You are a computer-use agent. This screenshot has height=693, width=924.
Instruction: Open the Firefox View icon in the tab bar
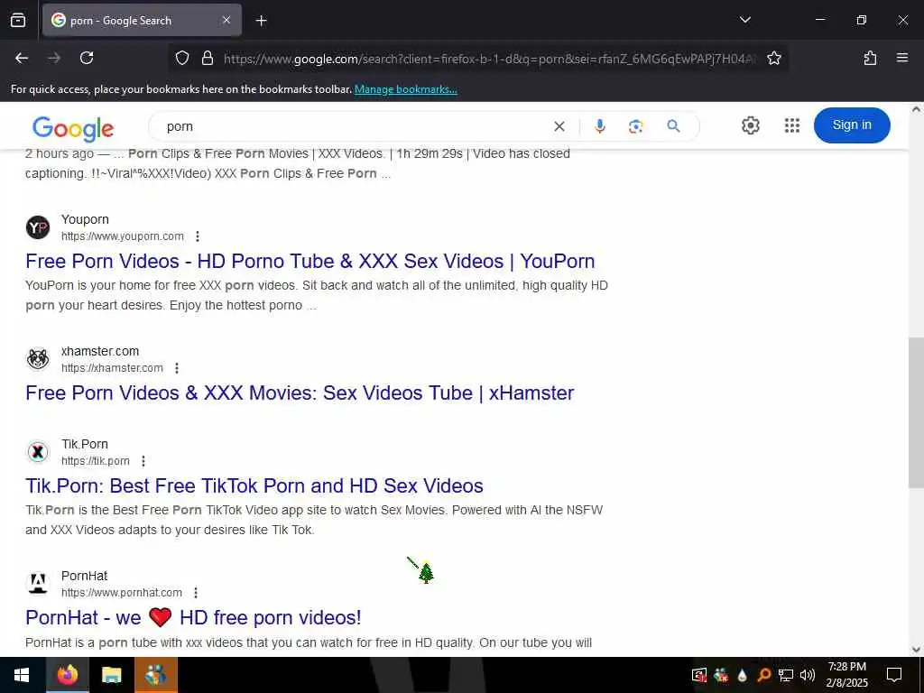[x=18, y=20]
